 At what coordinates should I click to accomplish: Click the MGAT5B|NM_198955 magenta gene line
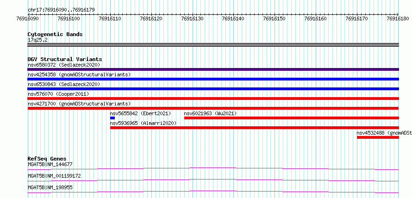point(213,192)
